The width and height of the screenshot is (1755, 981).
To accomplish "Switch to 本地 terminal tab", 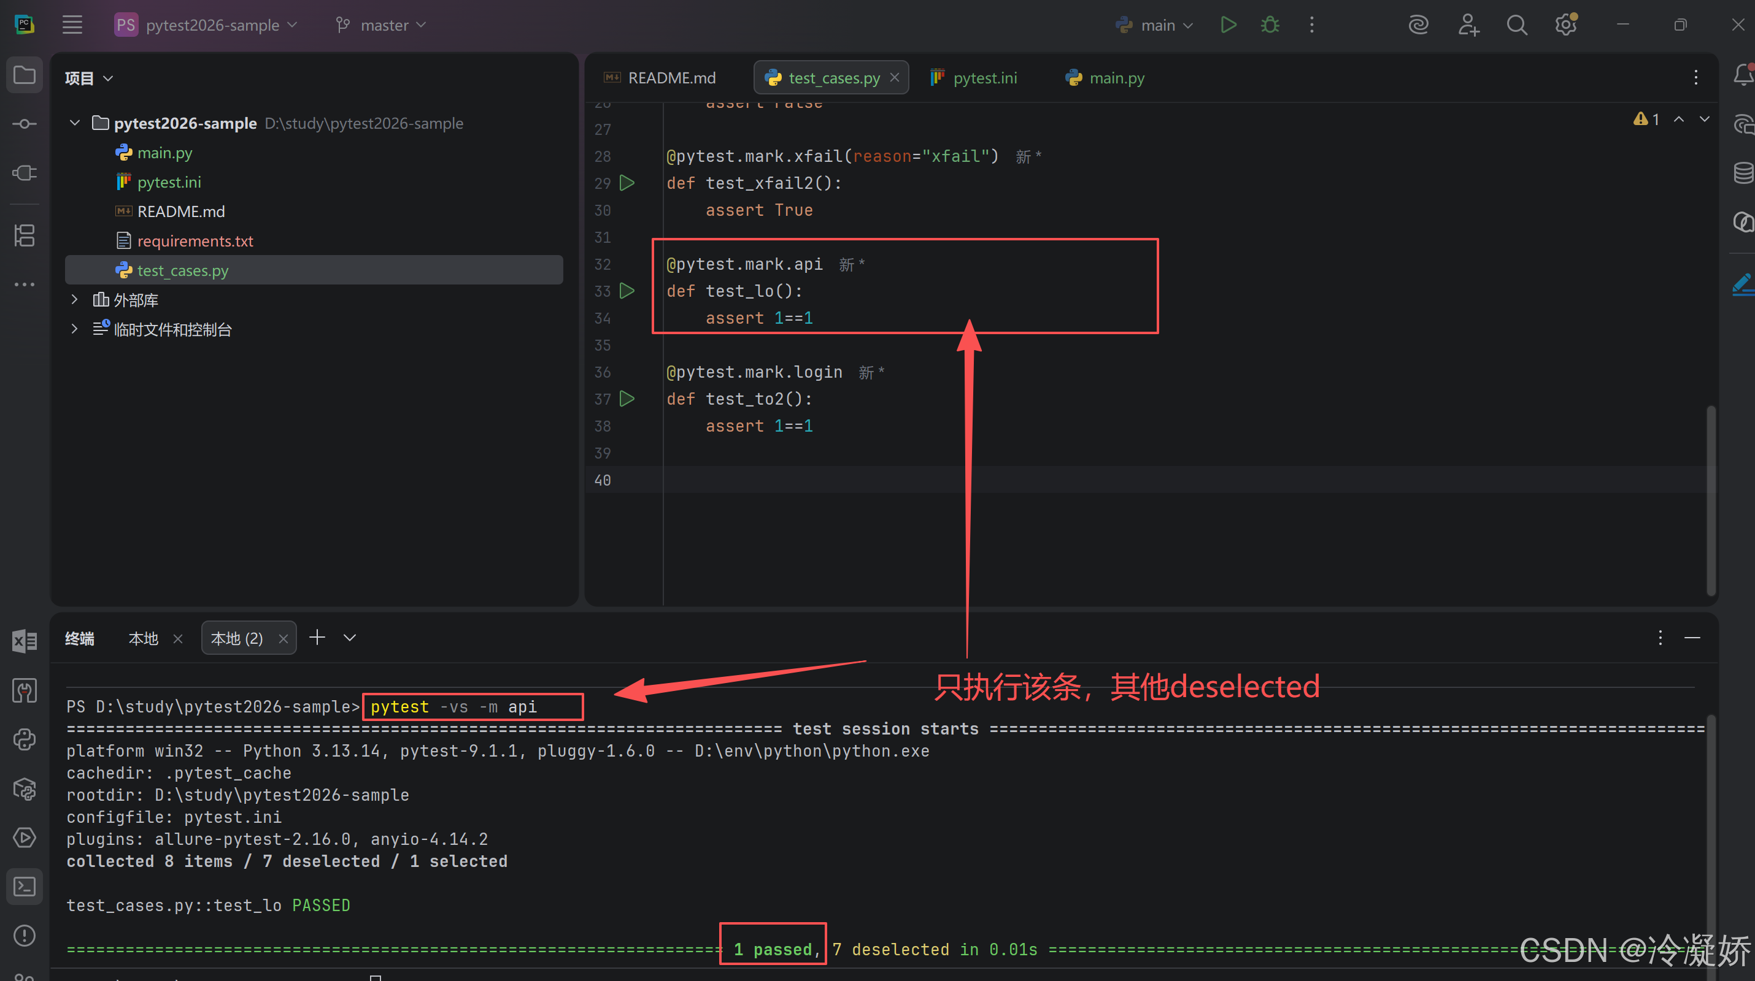I will click(x=143, y=638).
